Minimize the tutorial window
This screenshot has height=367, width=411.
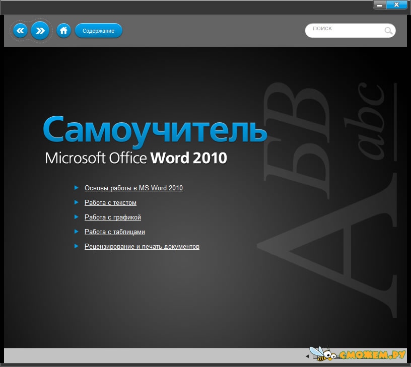point(380,5)
